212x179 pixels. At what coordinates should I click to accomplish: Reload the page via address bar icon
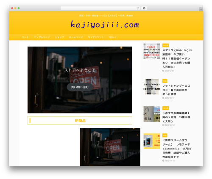point(138,8)
